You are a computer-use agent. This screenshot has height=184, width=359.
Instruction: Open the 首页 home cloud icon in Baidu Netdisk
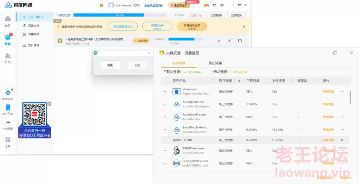pos(8,19)
